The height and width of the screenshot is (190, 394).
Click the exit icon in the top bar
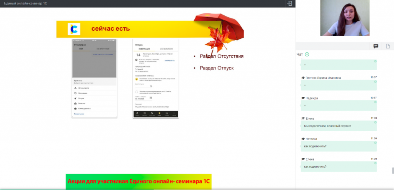click(289, 3)
